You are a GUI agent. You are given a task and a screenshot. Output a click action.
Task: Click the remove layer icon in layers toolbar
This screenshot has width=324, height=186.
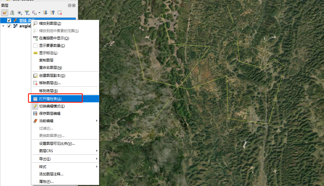point(60,13)
